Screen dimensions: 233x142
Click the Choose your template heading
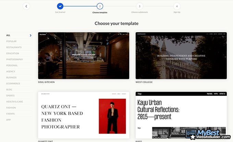click(x=116, y=23)
